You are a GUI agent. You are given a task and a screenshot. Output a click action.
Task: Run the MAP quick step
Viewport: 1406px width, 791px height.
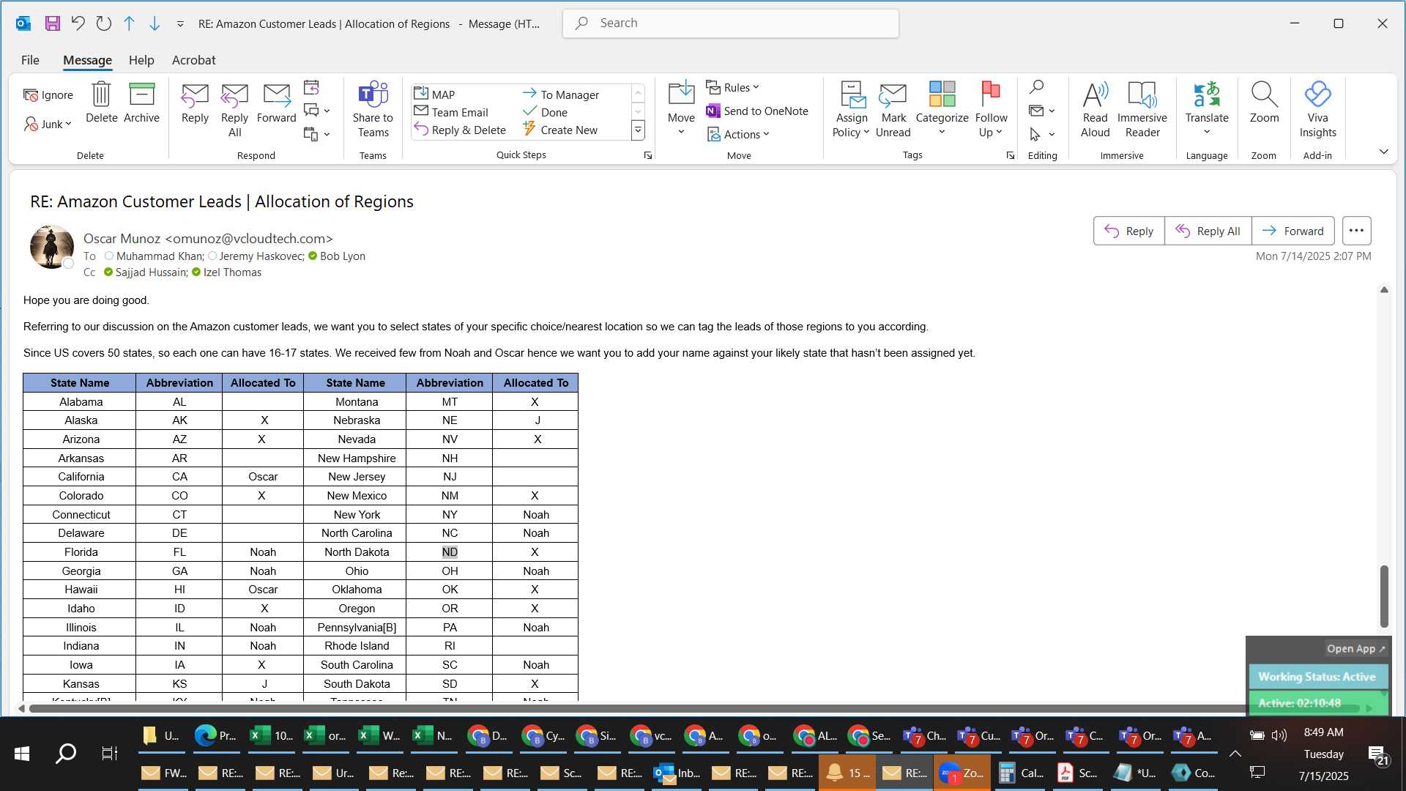[x=435, y=94]
